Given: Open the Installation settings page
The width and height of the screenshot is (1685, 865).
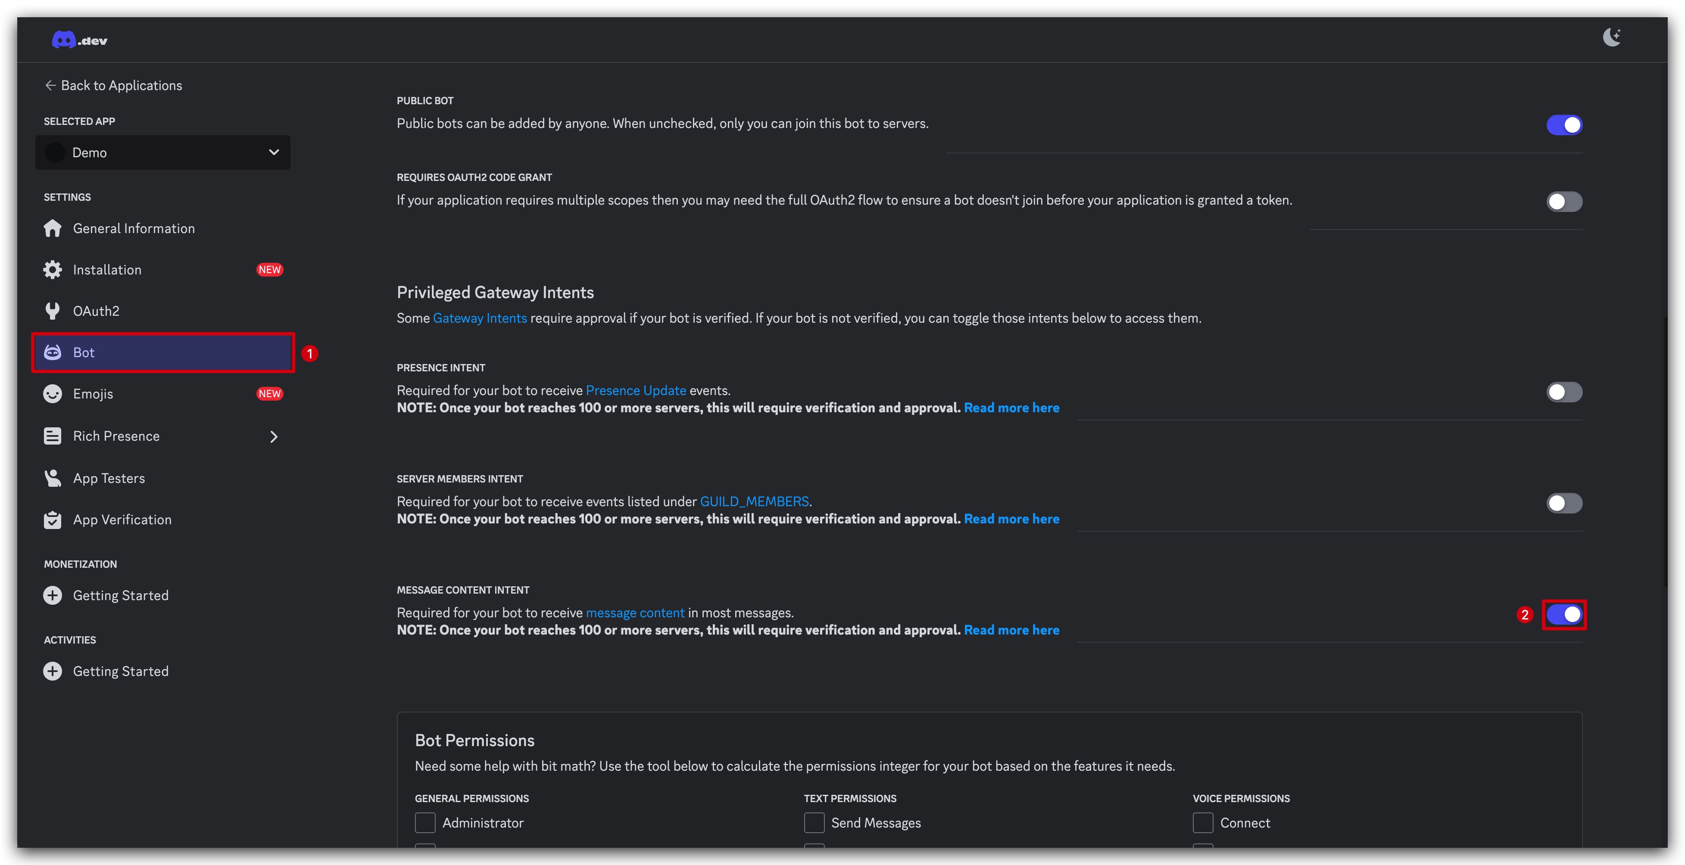Looking at the screenshot, I should (x=163, y=269).
